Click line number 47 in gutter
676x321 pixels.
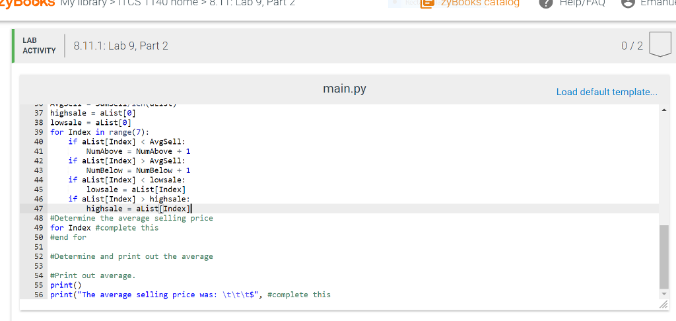click(x=38, y=209)
